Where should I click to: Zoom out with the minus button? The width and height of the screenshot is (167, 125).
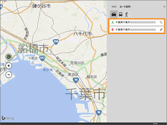[x=9, y=75]
